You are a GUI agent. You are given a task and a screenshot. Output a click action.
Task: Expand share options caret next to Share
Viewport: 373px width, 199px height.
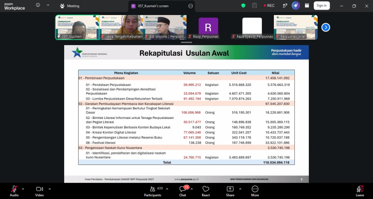coord(240,189)
